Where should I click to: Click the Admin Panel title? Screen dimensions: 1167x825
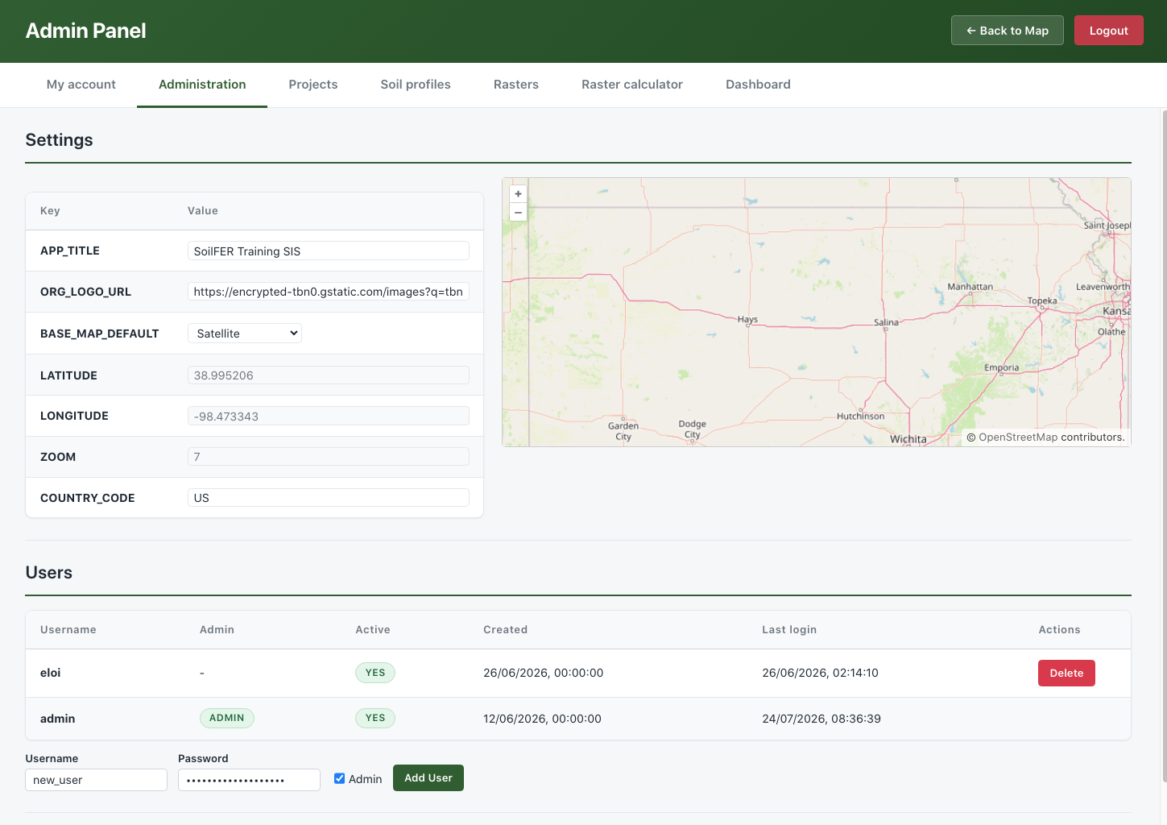click(x=85, y=31)
